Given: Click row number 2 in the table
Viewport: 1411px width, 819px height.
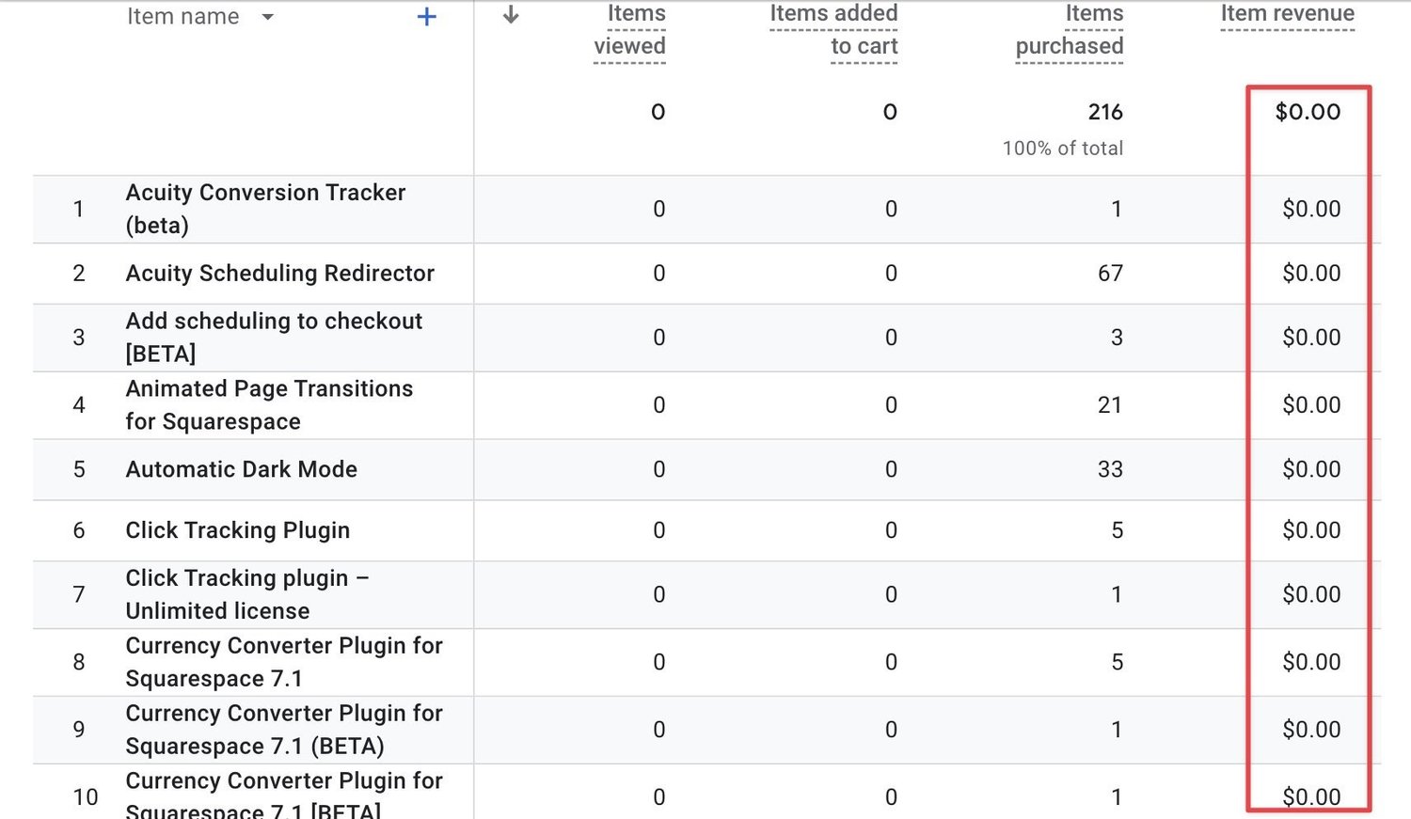Looking at the screenshot, I should [x=79, y=274].
